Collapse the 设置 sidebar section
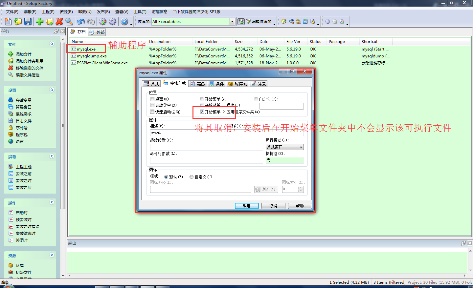 point(52,90)
